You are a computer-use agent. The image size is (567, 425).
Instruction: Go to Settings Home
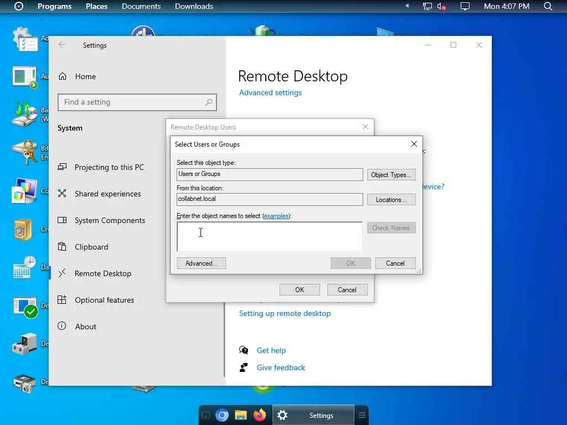coord(85,76)
